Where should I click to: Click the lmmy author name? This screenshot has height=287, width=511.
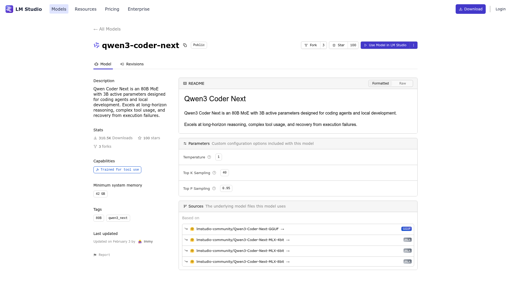[x=148, y=242]
